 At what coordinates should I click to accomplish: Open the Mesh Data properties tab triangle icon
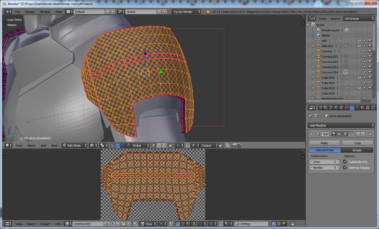point(357,108)
